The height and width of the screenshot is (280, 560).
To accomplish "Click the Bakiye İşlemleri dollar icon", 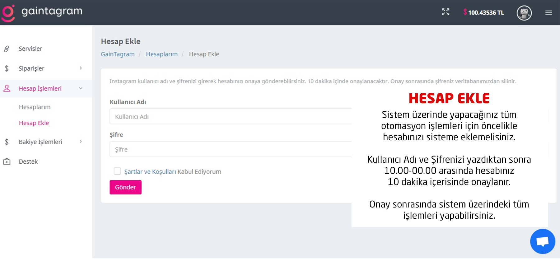I will point(7,142).
